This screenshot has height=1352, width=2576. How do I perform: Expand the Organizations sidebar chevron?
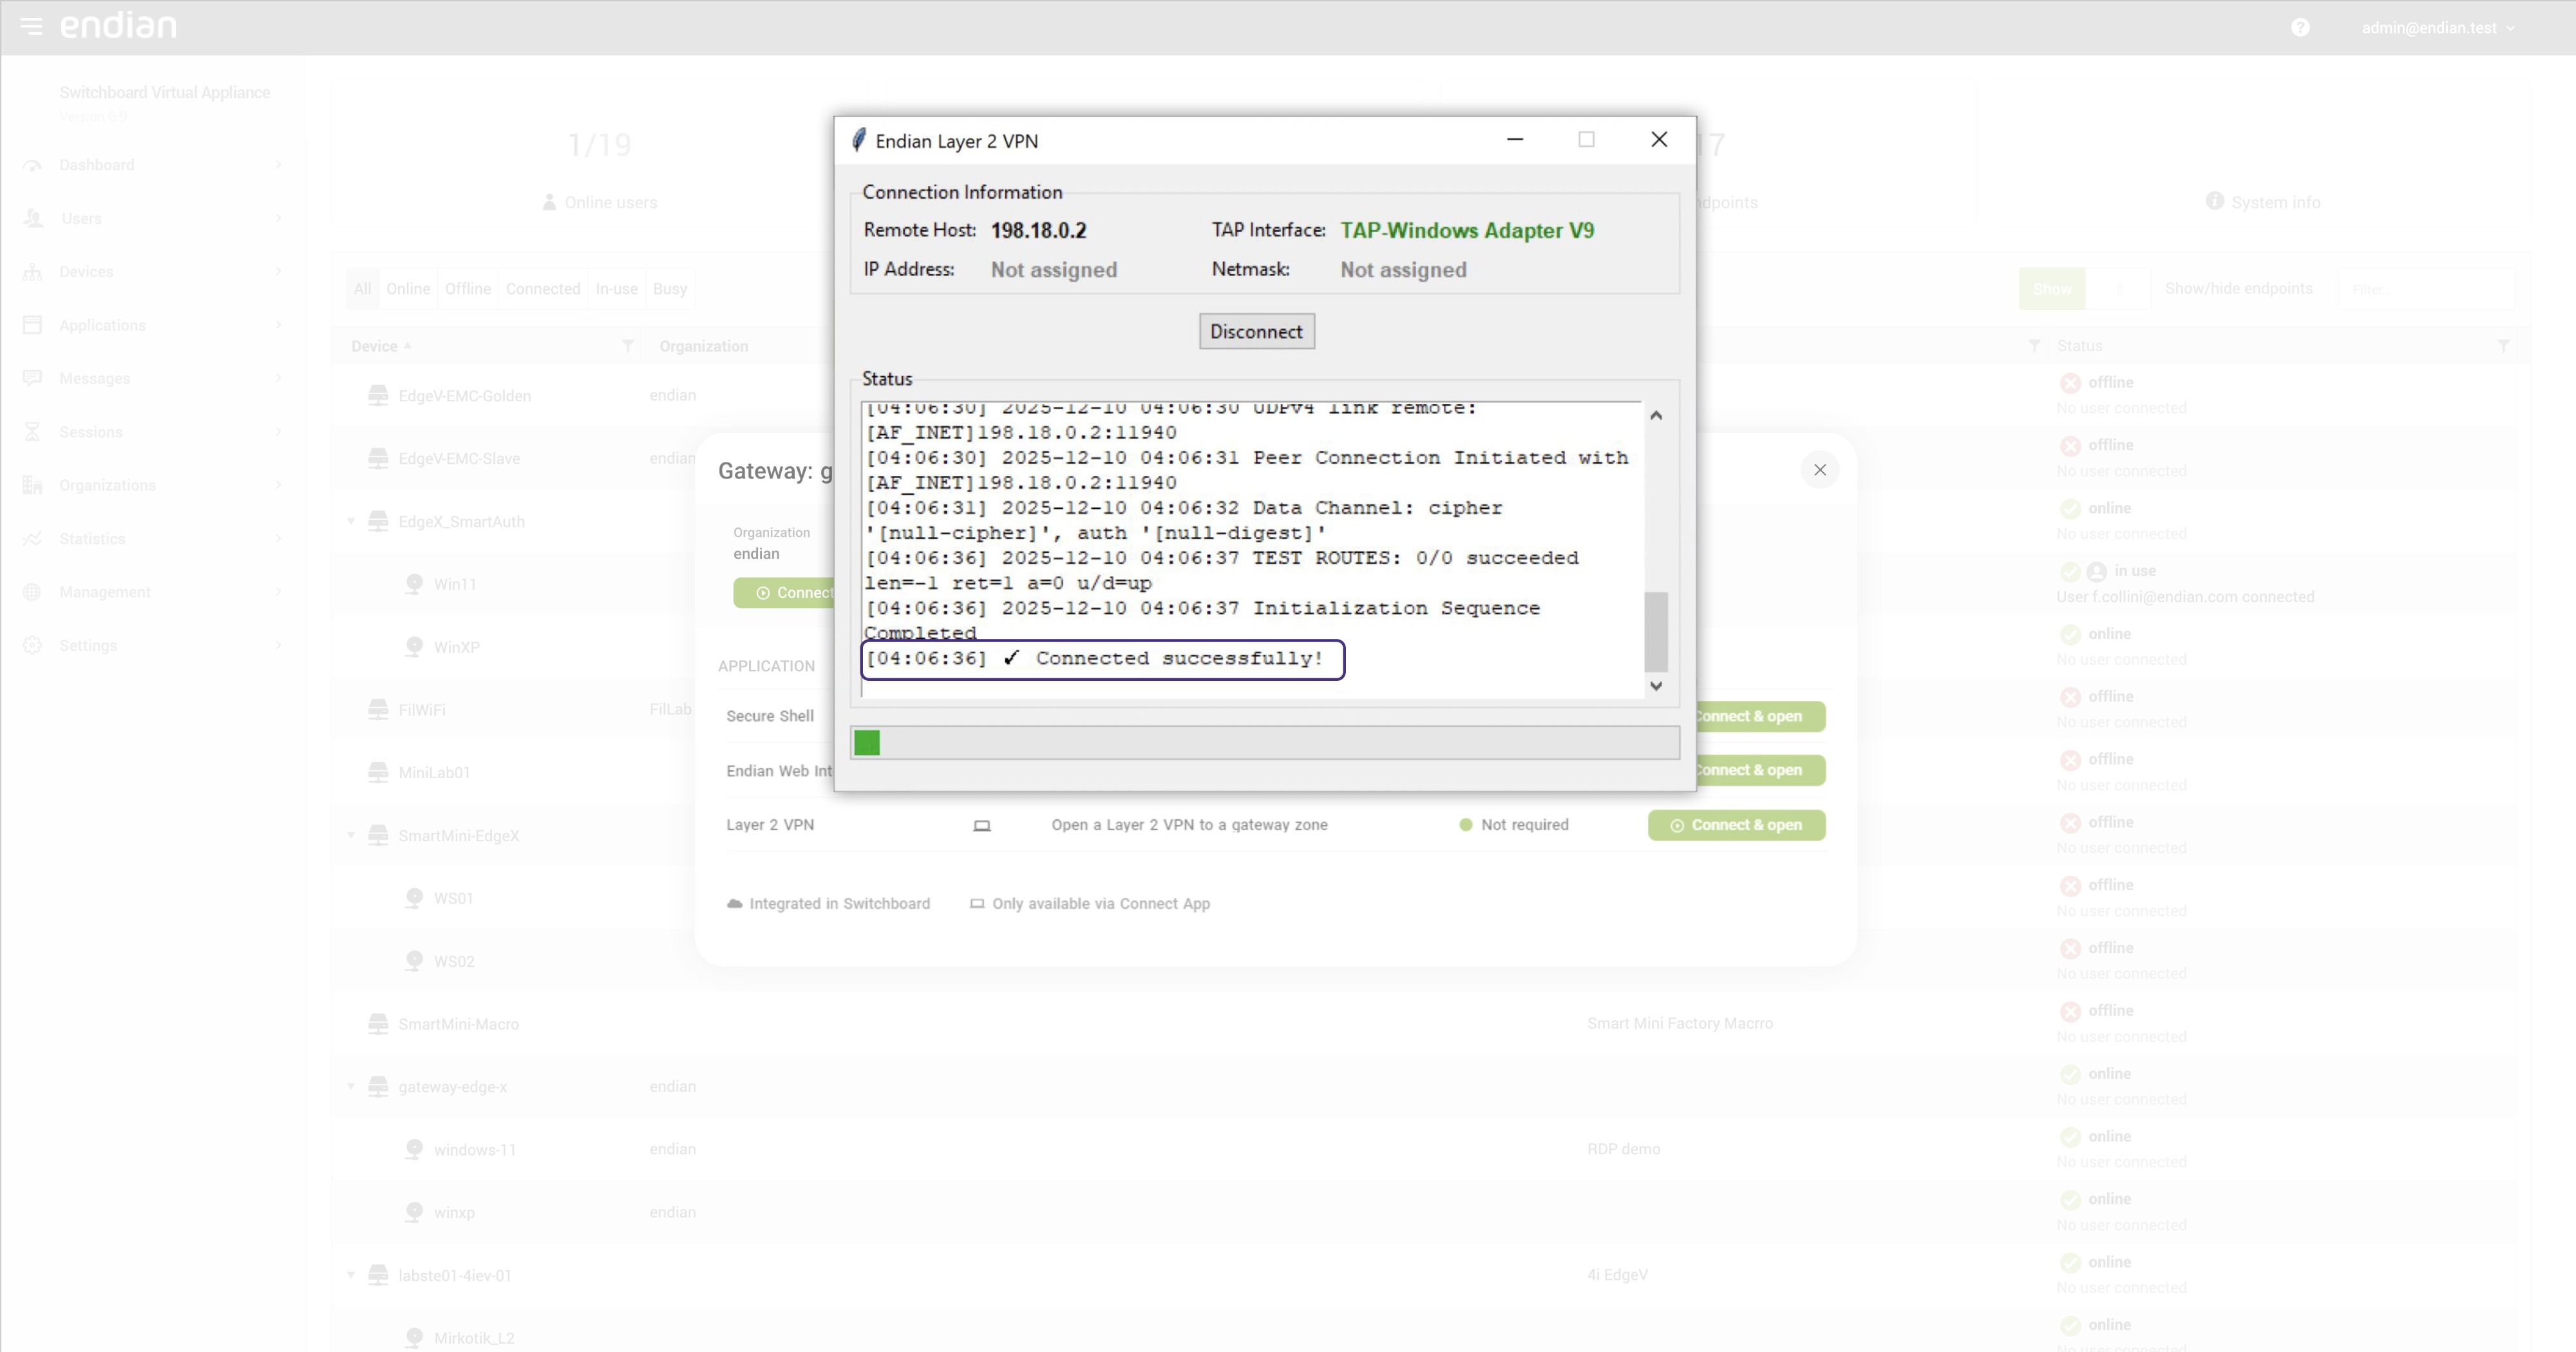(x=278, y=485)
